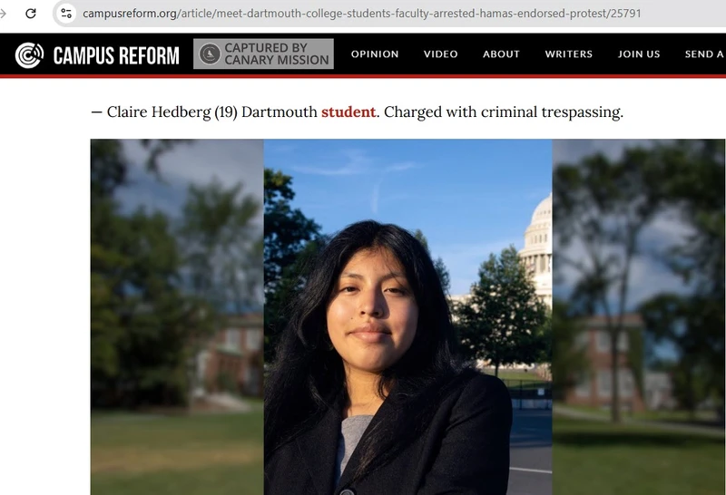This screenshot has width=726, height=495.
Task: Click the CAMPUS REFORM wordmark
Action: pos(116,55)
